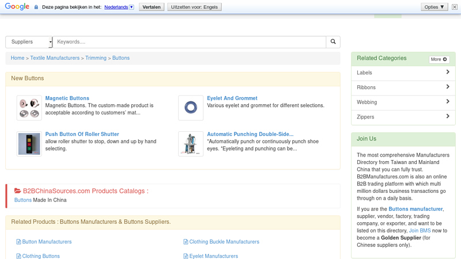Click the Join BMS link

coord(420,231)
